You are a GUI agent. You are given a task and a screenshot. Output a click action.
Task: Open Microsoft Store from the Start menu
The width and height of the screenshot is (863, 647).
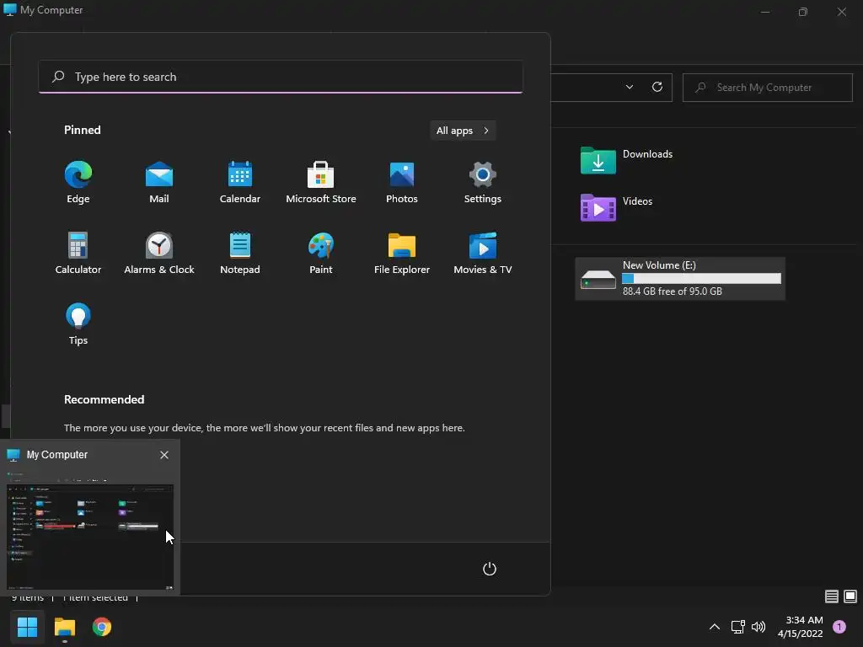[x=321, y=182]
